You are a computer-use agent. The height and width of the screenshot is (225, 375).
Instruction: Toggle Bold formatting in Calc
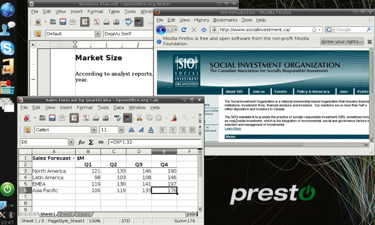coord(131,130)
